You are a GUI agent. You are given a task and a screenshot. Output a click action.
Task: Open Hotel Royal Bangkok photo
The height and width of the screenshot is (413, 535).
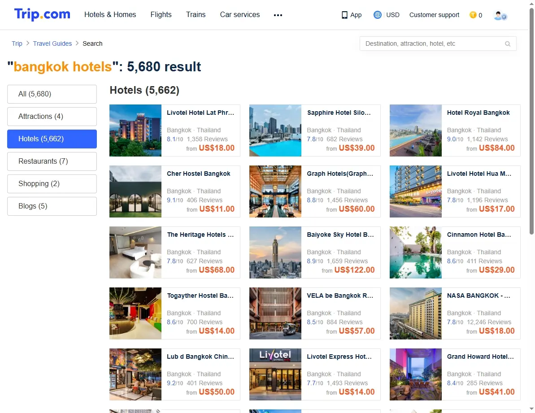416,130
